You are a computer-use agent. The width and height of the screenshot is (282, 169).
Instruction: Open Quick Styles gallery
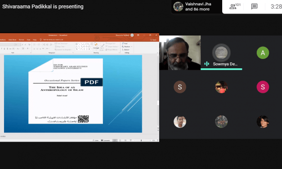(x=102, y=46)
